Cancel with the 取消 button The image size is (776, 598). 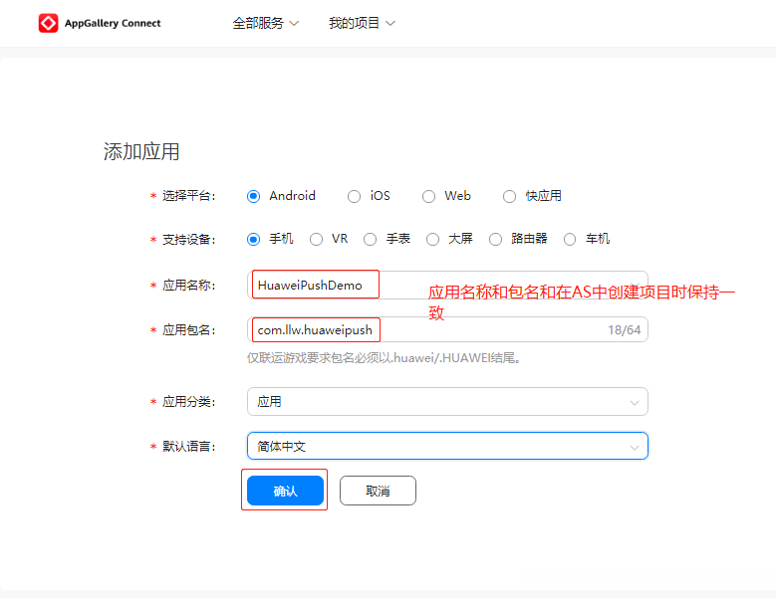pyautogui.click(x=378, y=491)
